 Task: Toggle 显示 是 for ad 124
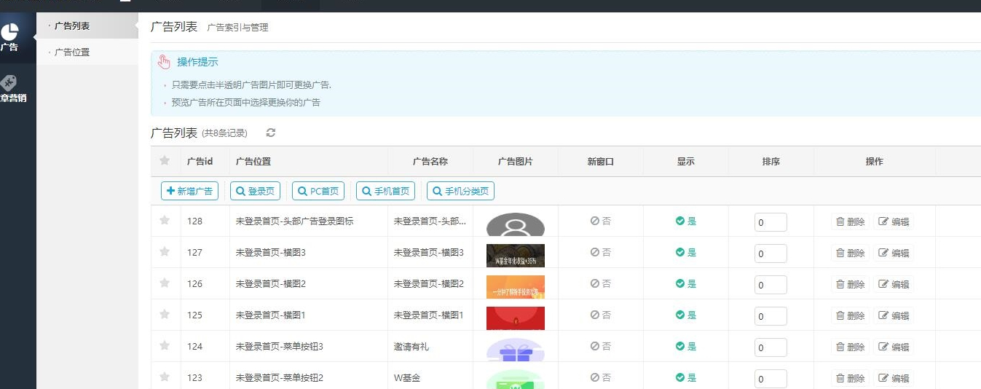(x=686, y=346)
